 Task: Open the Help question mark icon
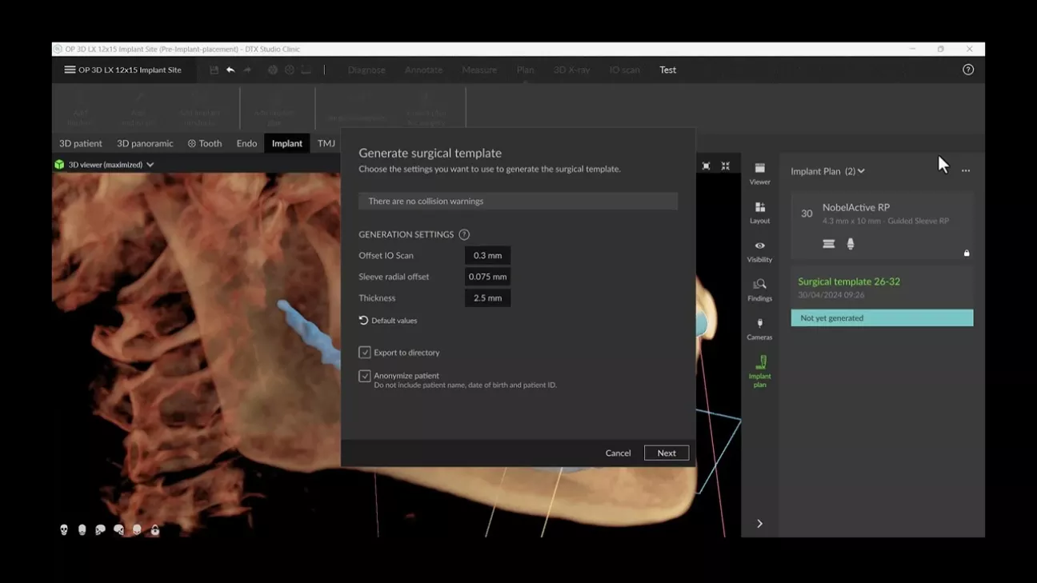[x=968, y=70]
